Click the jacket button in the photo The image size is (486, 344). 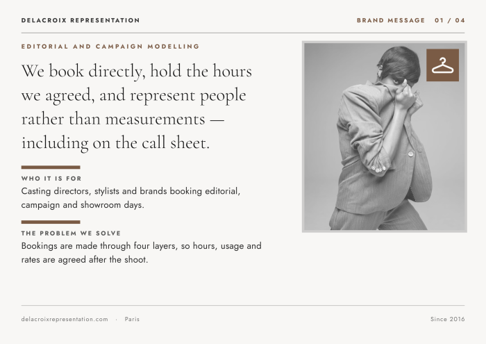point(411,154)
